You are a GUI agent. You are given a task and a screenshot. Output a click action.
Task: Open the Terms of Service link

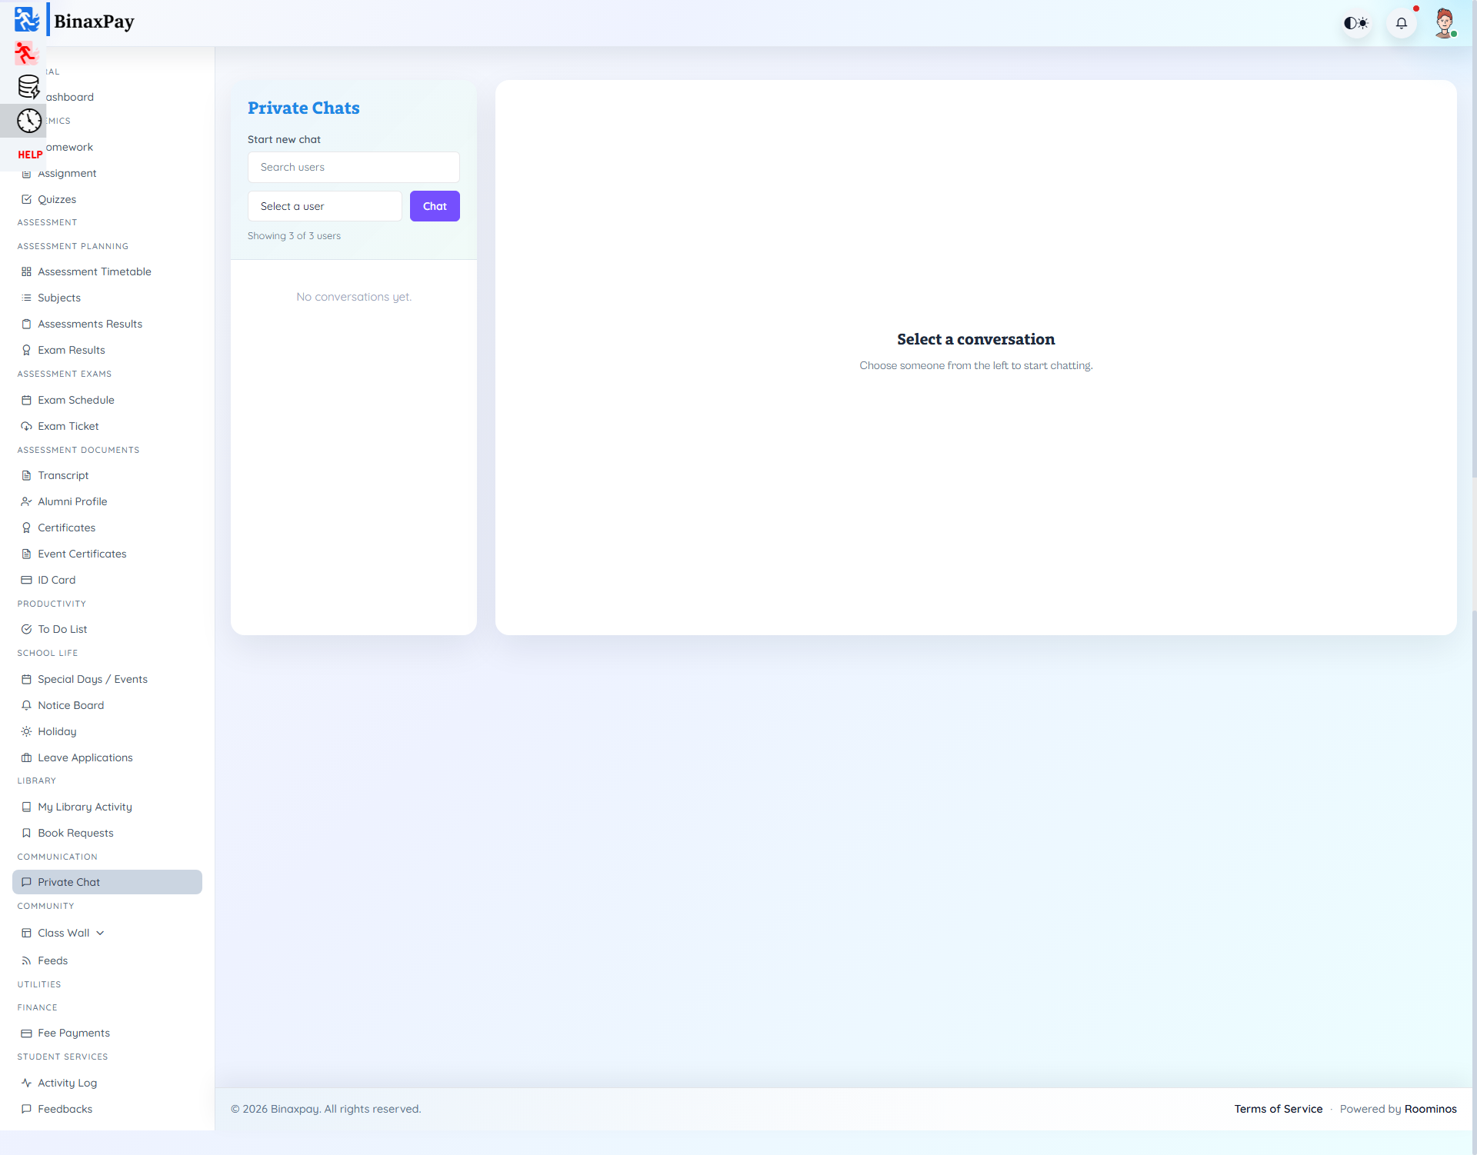[x=1278, y=1109]
